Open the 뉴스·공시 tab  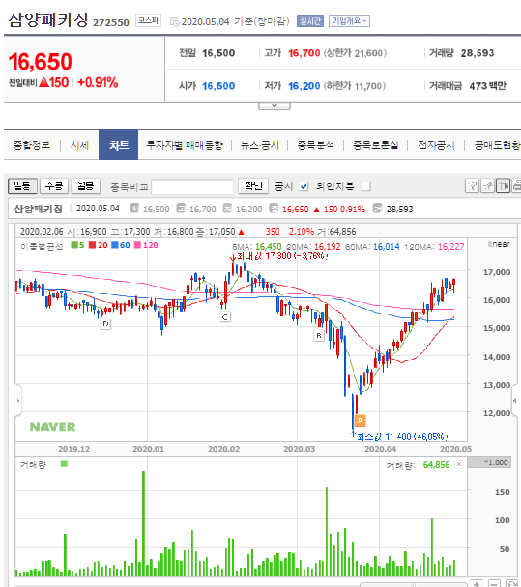(x=260, y=145)
